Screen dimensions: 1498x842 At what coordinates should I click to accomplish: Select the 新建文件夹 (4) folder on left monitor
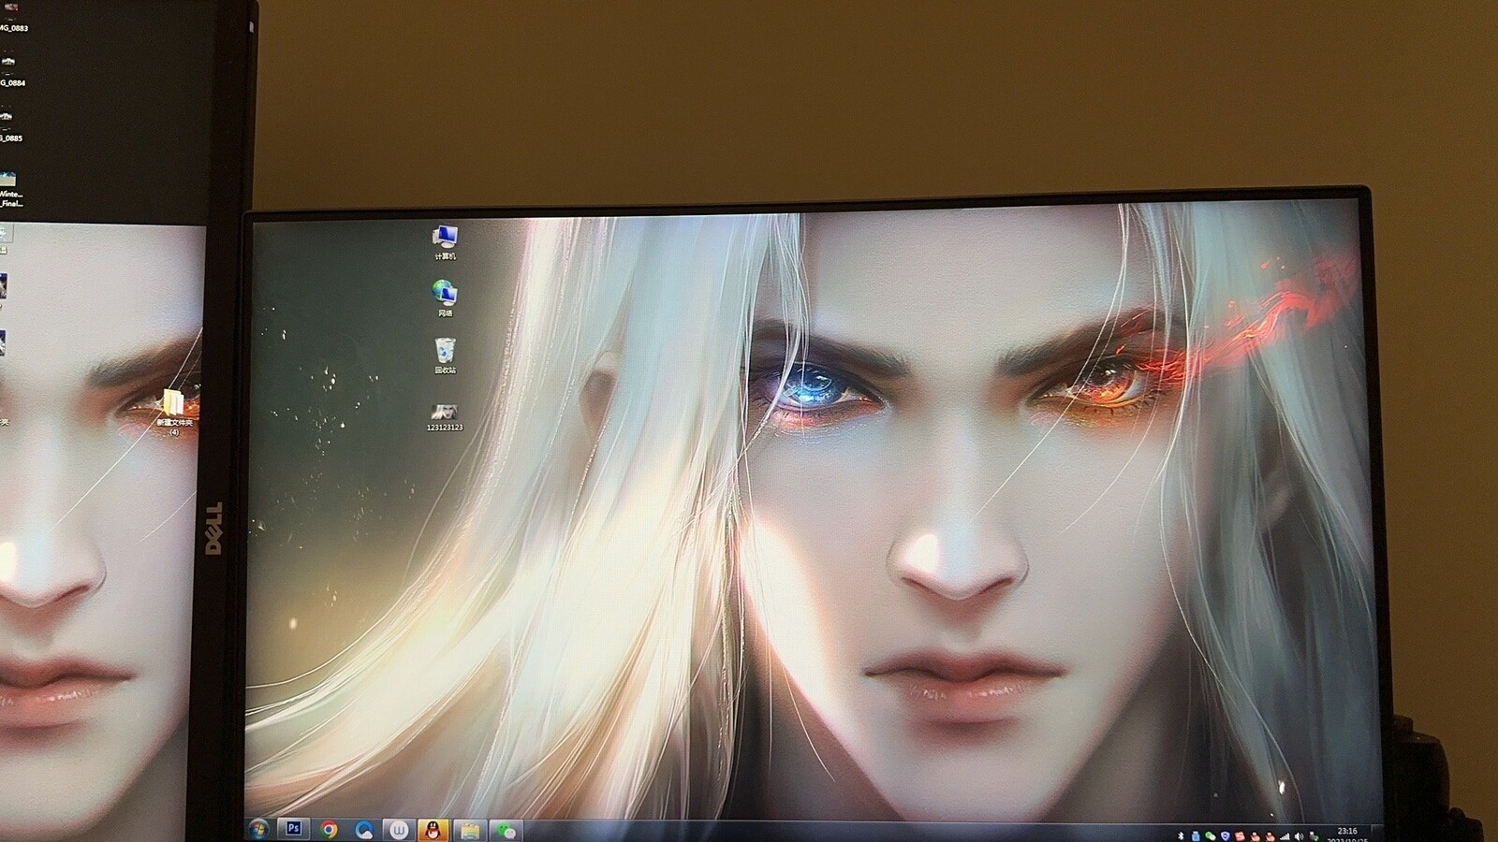click(174, 412)
